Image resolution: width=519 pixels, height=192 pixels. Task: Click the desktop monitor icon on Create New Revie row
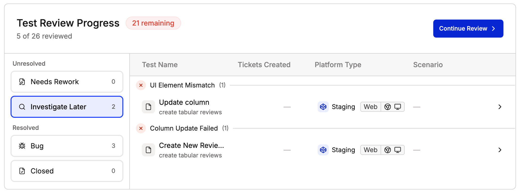[x=398, y=150]
